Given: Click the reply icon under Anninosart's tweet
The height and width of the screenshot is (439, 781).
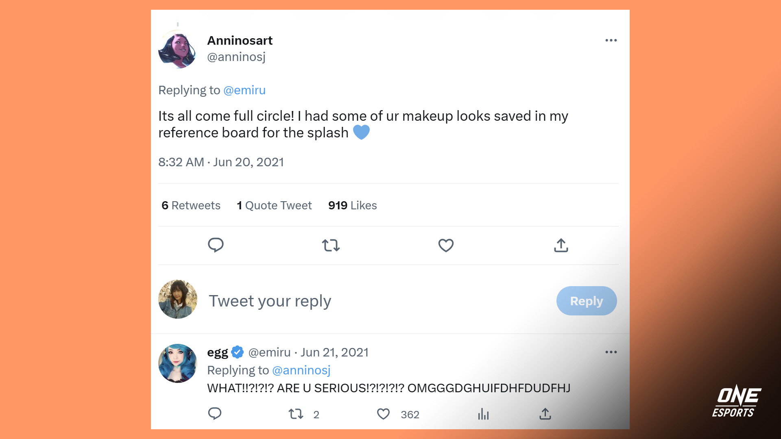Looking at the screenshot, I should 216,245.
